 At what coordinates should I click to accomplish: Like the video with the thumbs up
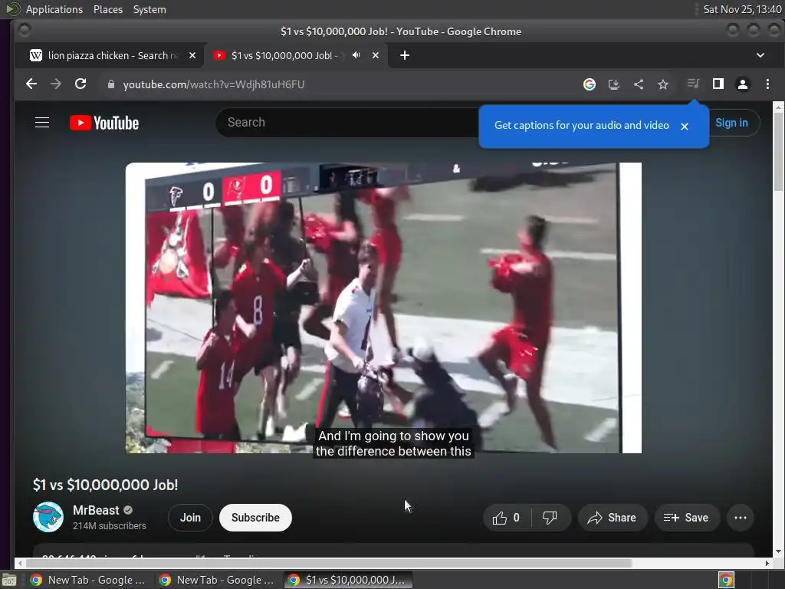506,518
